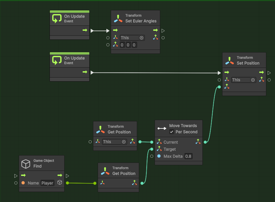Click the Find node control output arrow
275x202 pixels.
[x=60, y=175]
